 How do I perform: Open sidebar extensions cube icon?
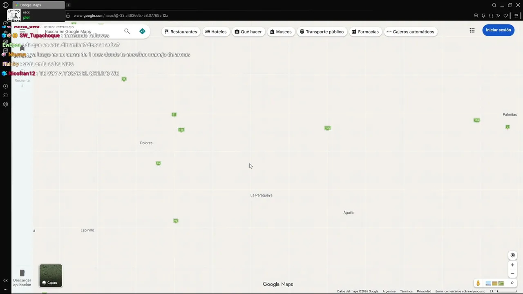5,95
